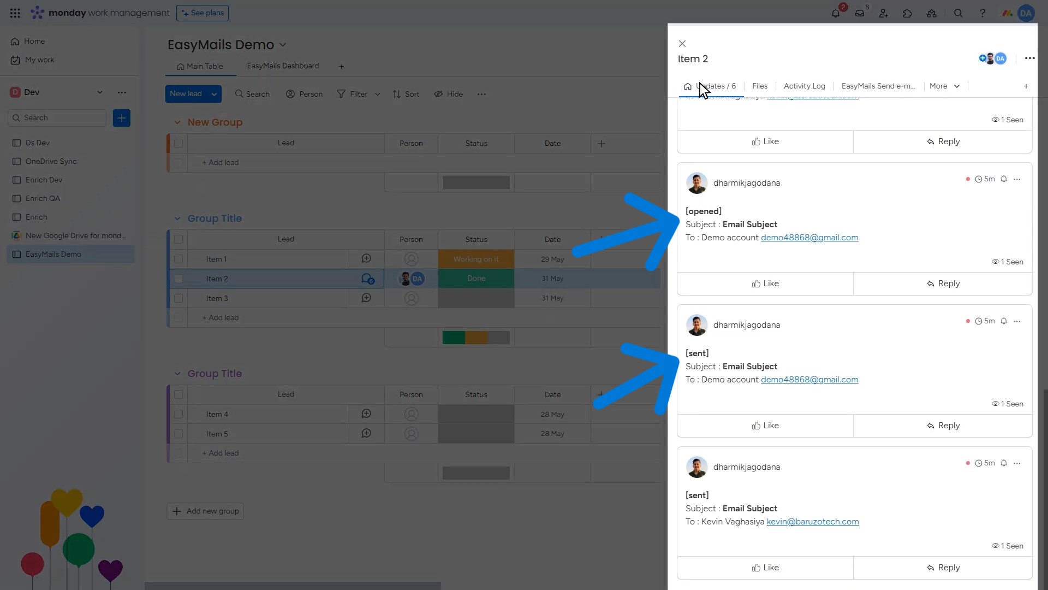Click the apps grid icon top-left

click(x=14, y=13)
